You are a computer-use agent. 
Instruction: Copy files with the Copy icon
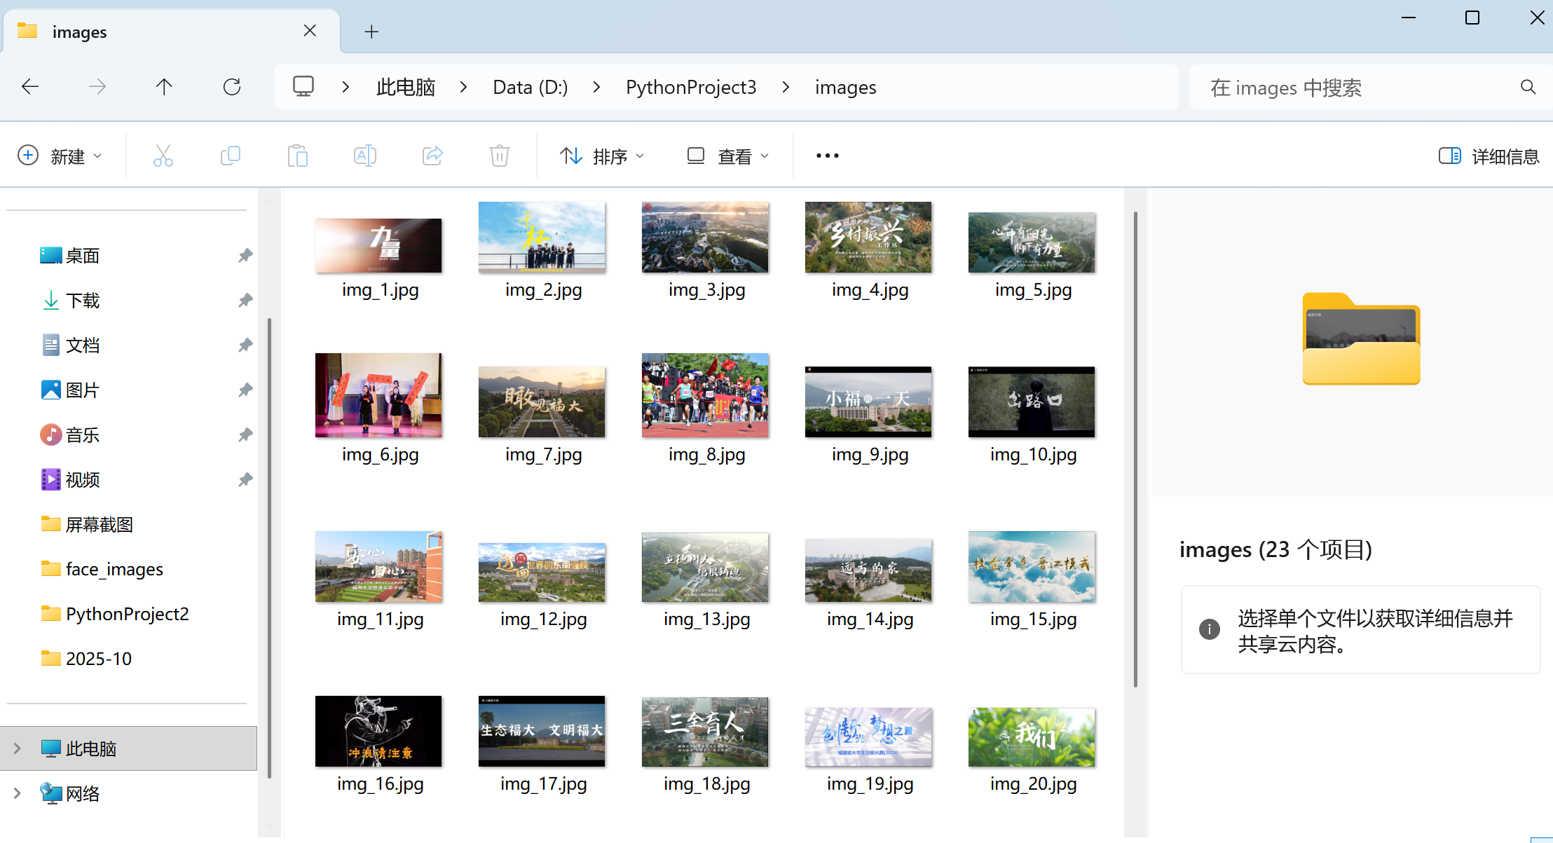click(x=230, y=156)
